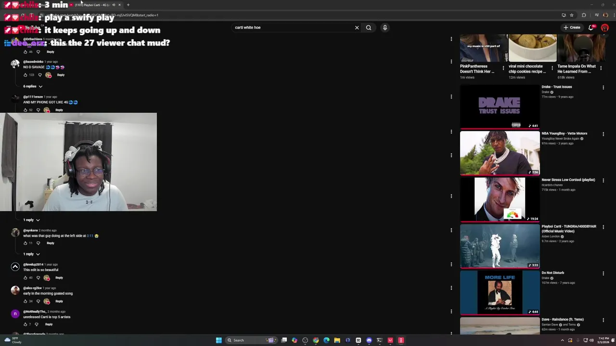Open the account avatar menu
The height and width of the screenshot is (346, 616).
(x=605, y=27)
